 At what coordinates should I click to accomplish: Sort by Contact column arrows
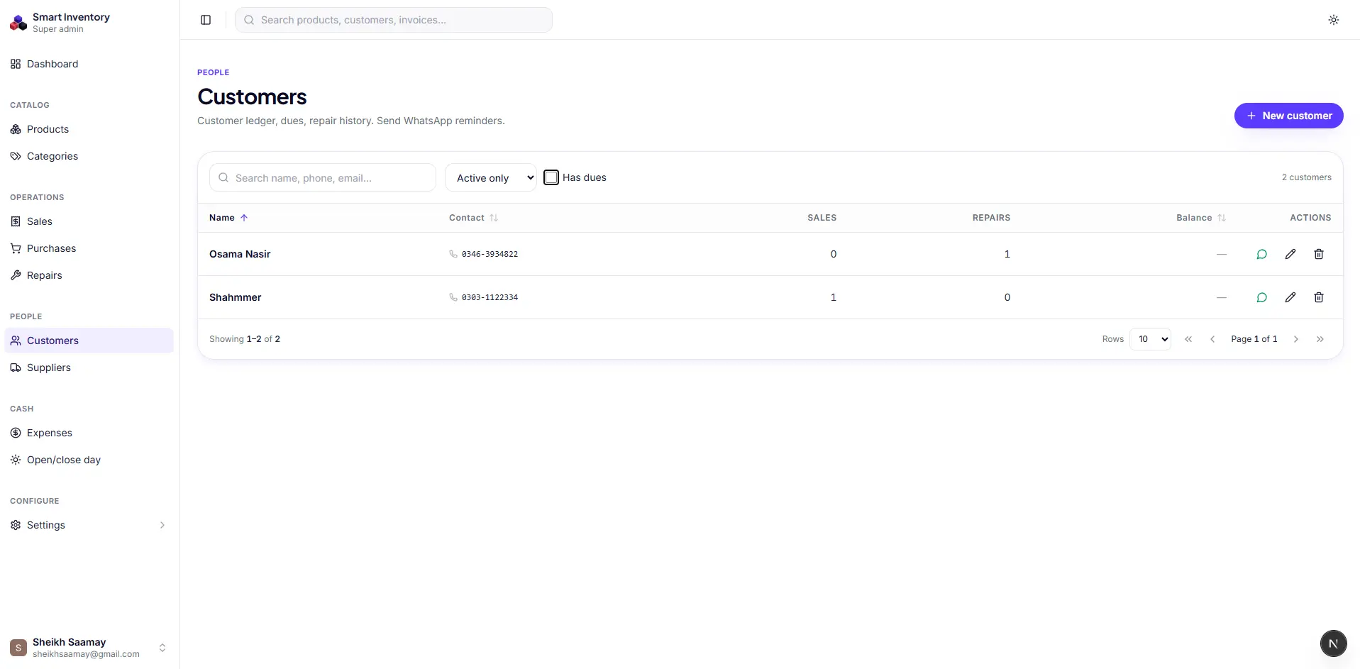[x=494, y=218]
